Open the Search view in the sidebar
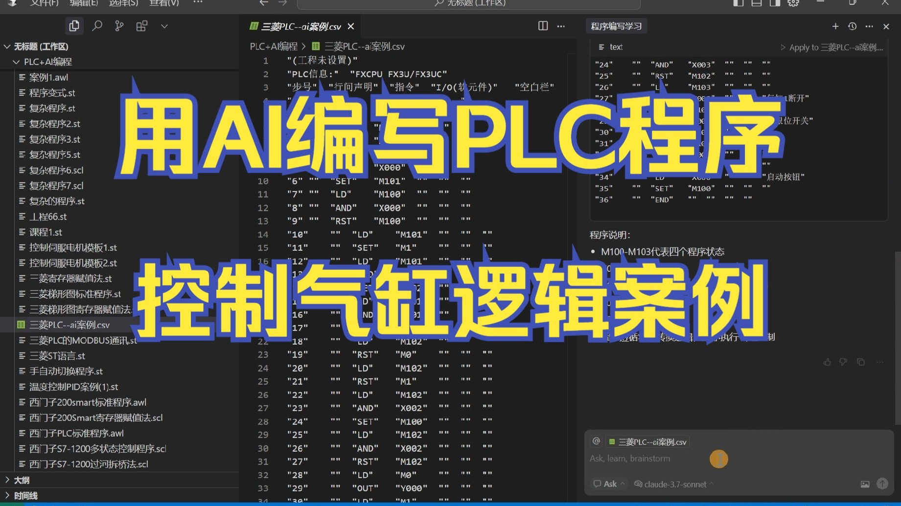901x506 pixels. point(97,26)
